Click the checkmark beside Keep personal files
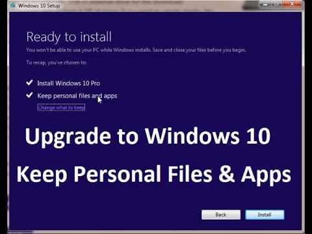The width and height of the screenshot is (312, 234). pos(29,95)
